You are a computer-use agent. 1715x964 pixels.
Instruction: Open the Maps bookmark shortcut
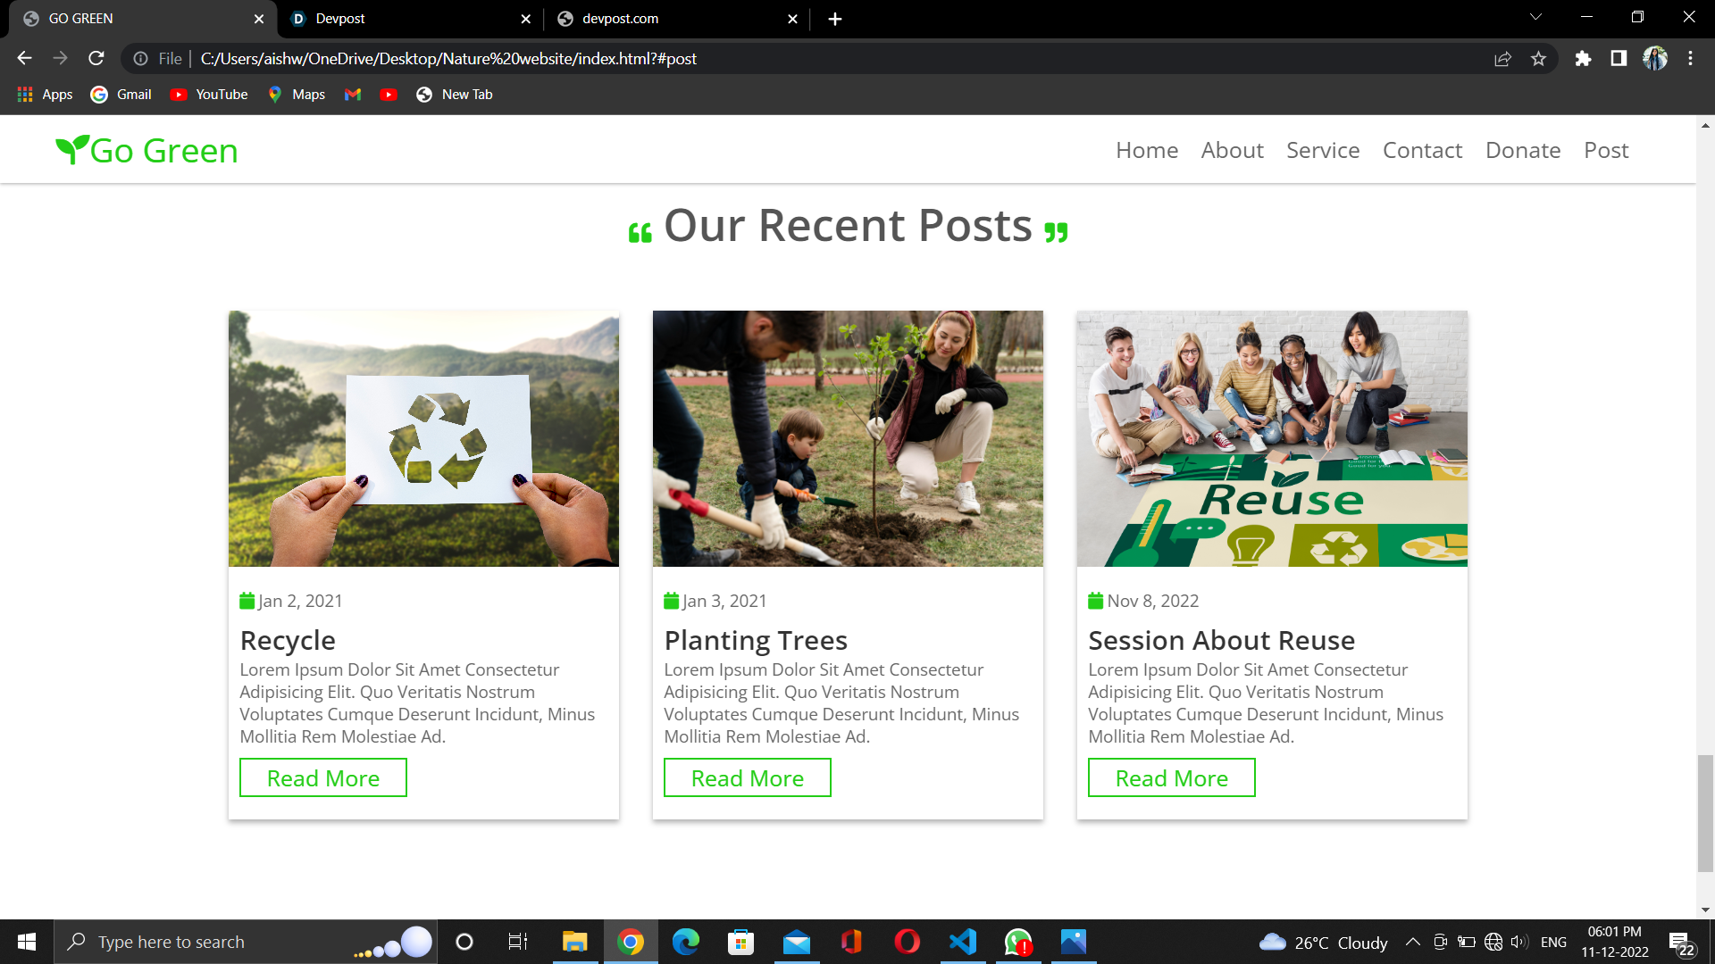pos(296,95)
